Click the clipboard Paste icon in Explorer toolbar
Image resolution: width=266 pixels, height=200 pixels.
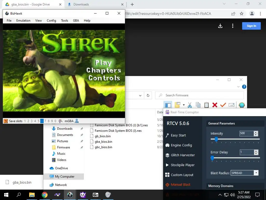tap(207, 105)
